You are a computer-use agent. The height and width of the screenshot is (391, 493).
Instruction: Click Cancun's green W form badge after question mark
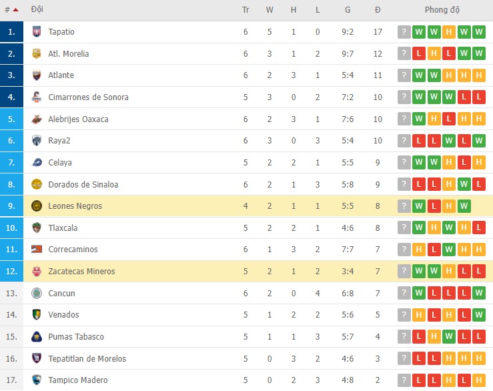pos(419,294)
